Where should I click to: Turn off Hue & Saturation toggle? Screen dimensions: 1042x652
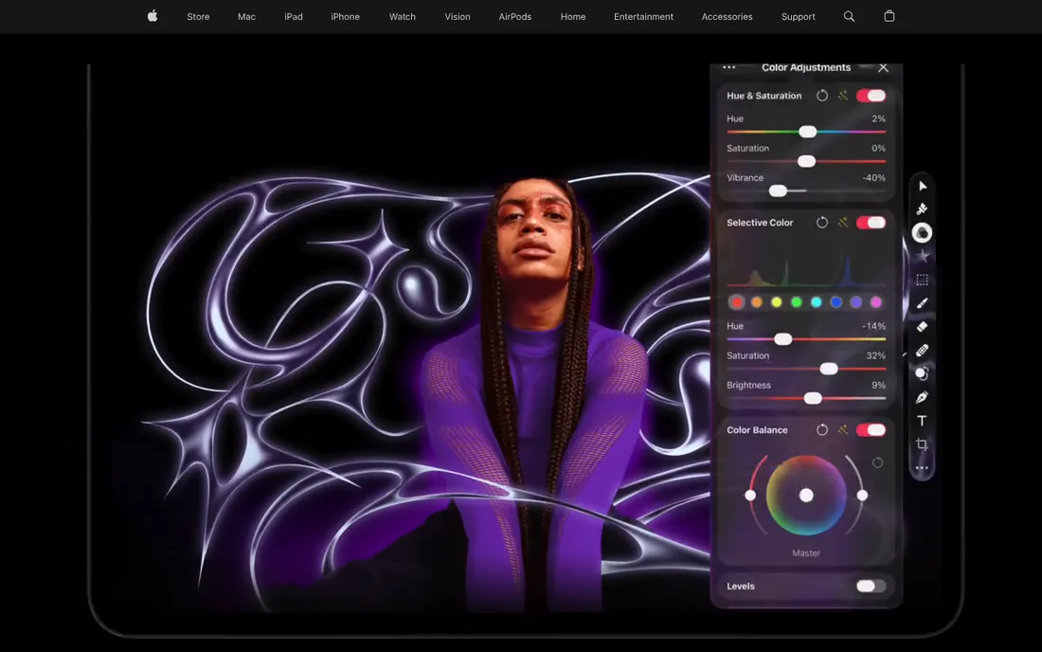(x=871, y=96)
